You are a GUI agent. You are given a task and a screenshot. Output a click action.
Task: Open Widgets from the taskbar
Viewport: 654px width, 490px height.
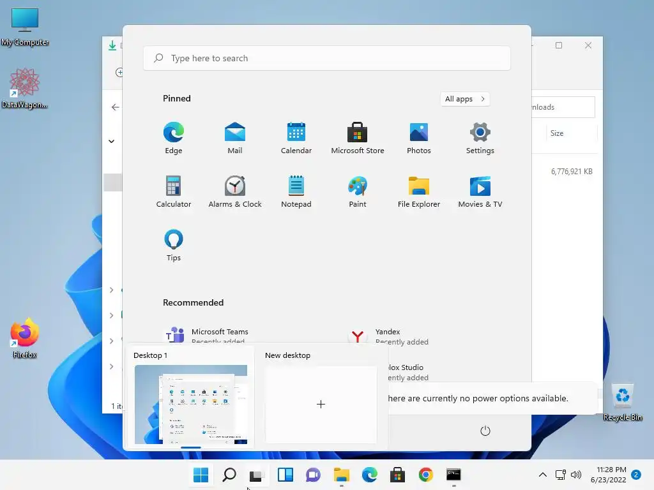[285, 475]
